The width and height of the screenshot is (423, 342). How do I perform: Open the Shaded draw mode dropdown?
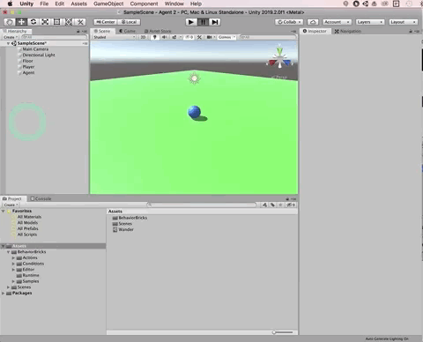[115, 37]
